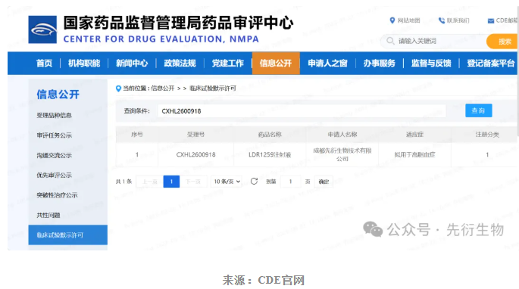Open 优先审评公示 in sidebar
The image size is (519, 289).
pyautogui.click(x=55, y=175)
